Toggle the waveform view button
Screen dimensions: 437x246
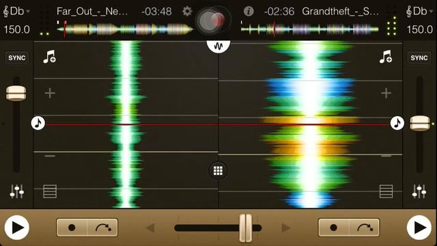point(218,46)
